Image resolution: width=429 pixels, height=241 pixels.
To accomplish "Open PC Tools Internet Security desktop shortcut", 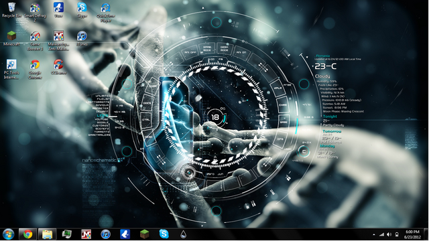I will [11, 70].
